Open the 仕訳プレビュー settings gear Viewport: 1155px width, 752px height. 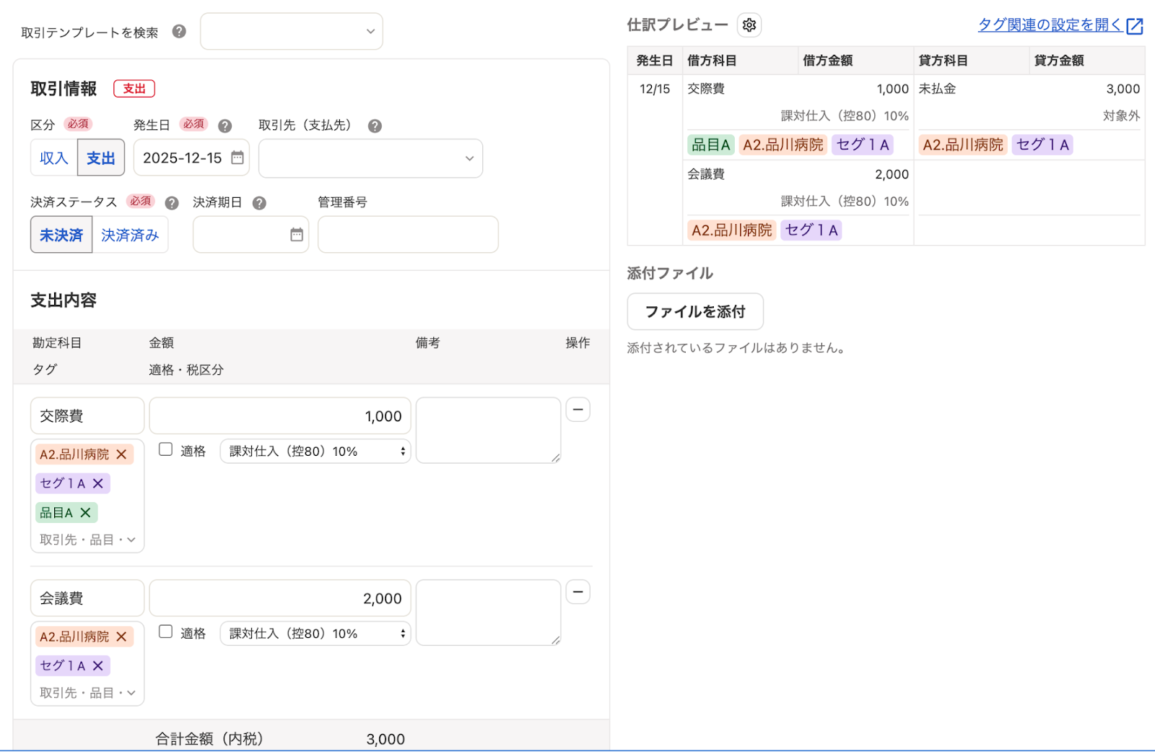[749, 25]
